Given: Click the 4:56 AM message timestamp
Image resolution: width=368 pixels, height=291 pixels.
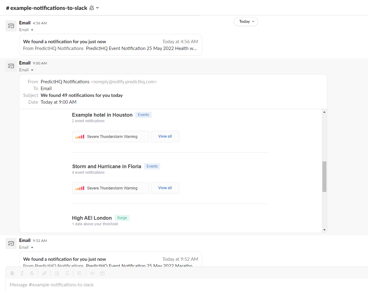Looking at the screenshot, I should pyautogui.click(x=40, y=23).
